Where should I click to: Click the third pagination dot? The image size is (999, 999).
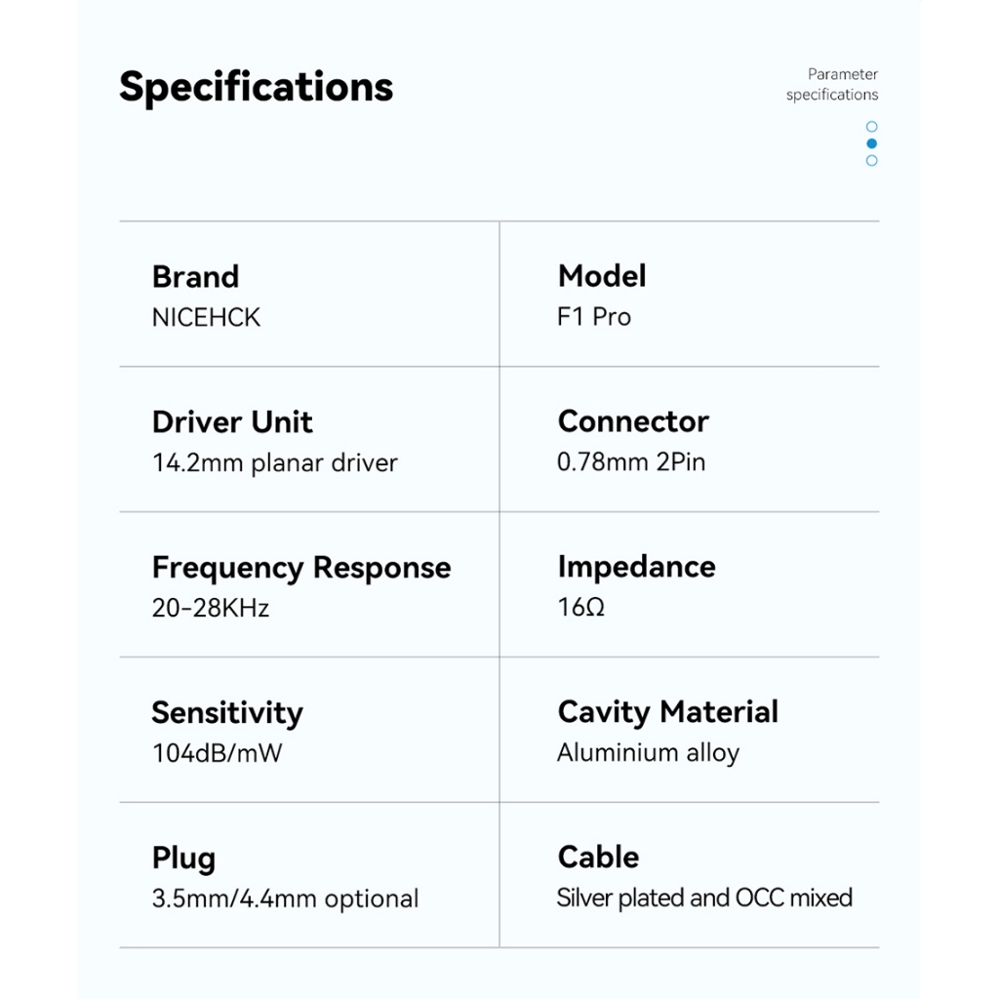click(871, 160)
